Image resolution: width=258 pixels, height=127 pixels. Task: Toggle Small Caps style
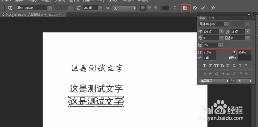(x=222, y=66)
